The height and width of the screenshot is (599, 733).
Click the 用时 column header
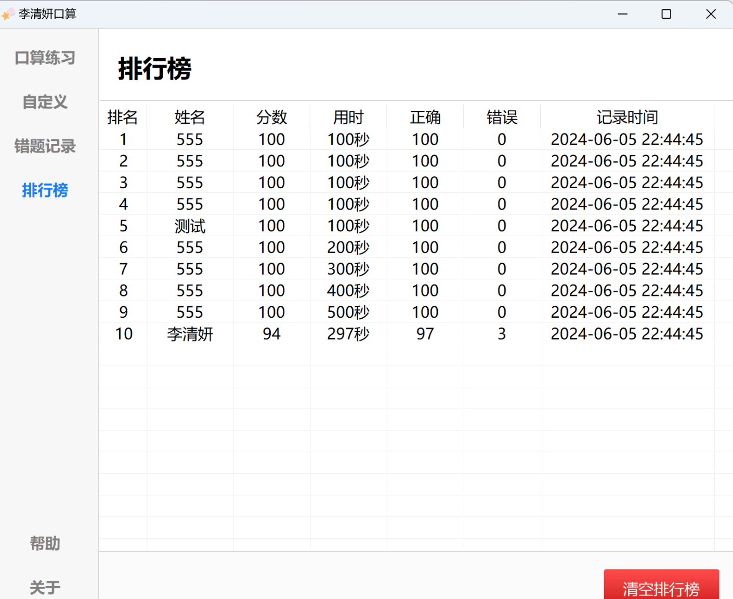click(x=348, y=118)
